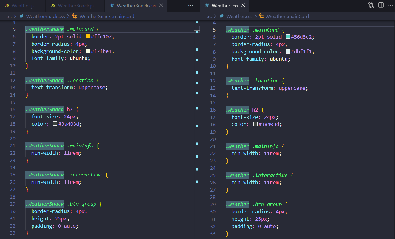Click 'padding: 0 auto;' in WeatherSnack.css
Screen dimensions: 395x239
[x=55, y=226]
